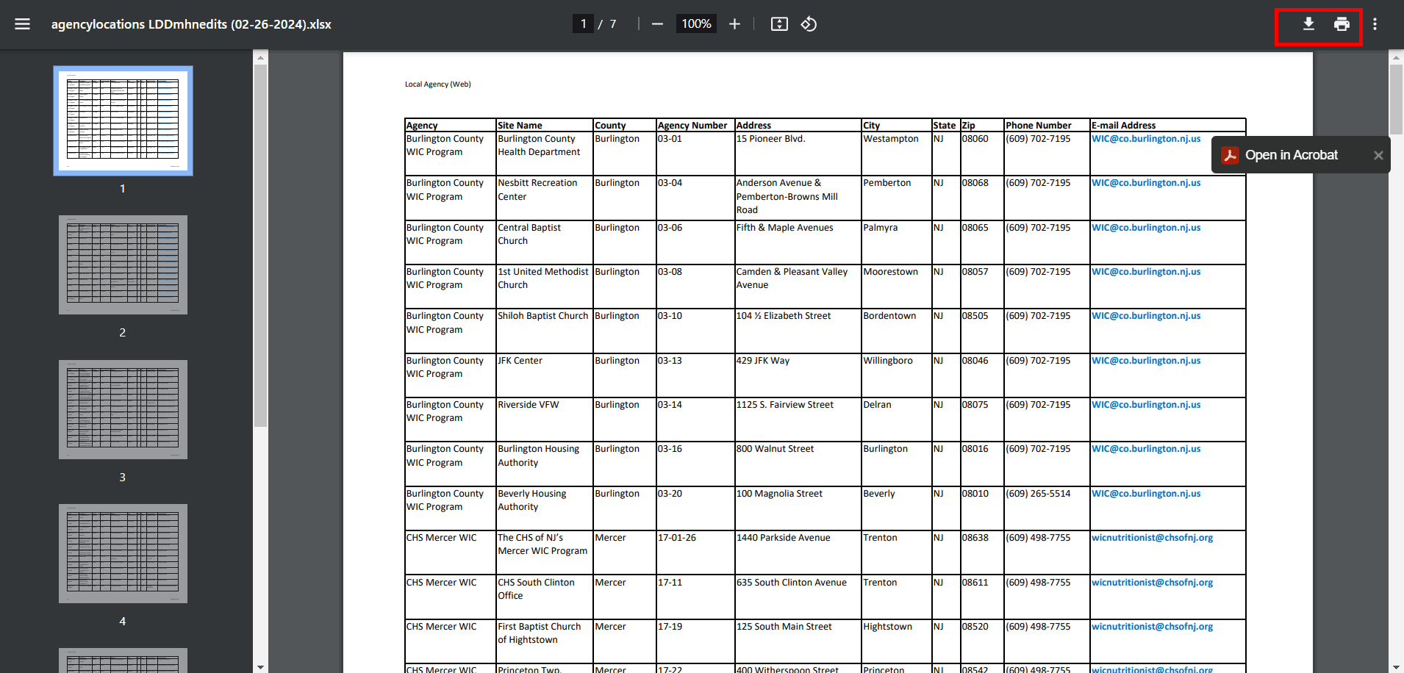Viewport: 1404px width, 673px height.
Task: Open email link in Nesbitt Recreation Center row
Action: [x=1146, y=183]
